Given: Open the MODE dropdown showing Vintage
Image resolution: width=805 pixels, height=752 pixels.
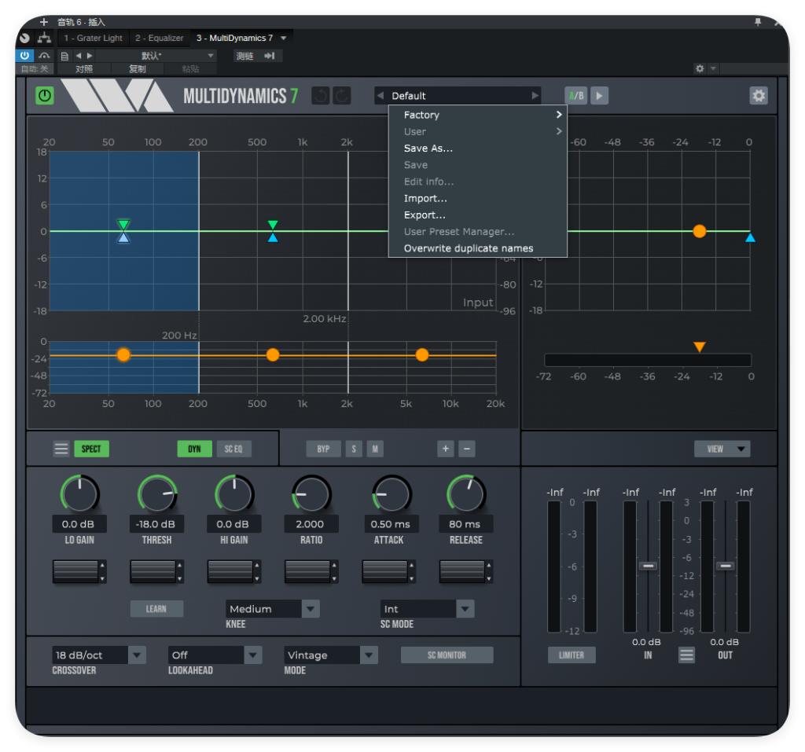Looking at the screenshot, I should [x=331, y=655].
